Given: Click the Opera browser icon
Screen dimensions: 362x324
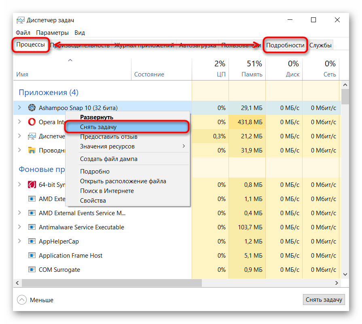Looking at the screenshot, I should 32,122.
